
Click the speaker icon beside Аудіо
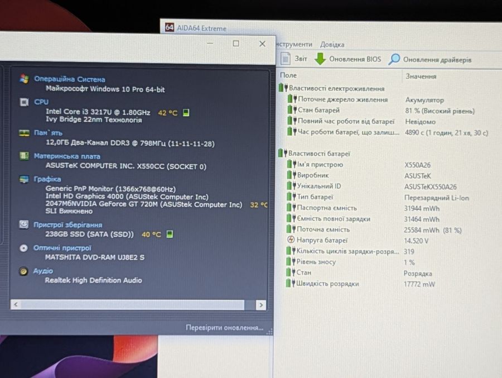23,271
